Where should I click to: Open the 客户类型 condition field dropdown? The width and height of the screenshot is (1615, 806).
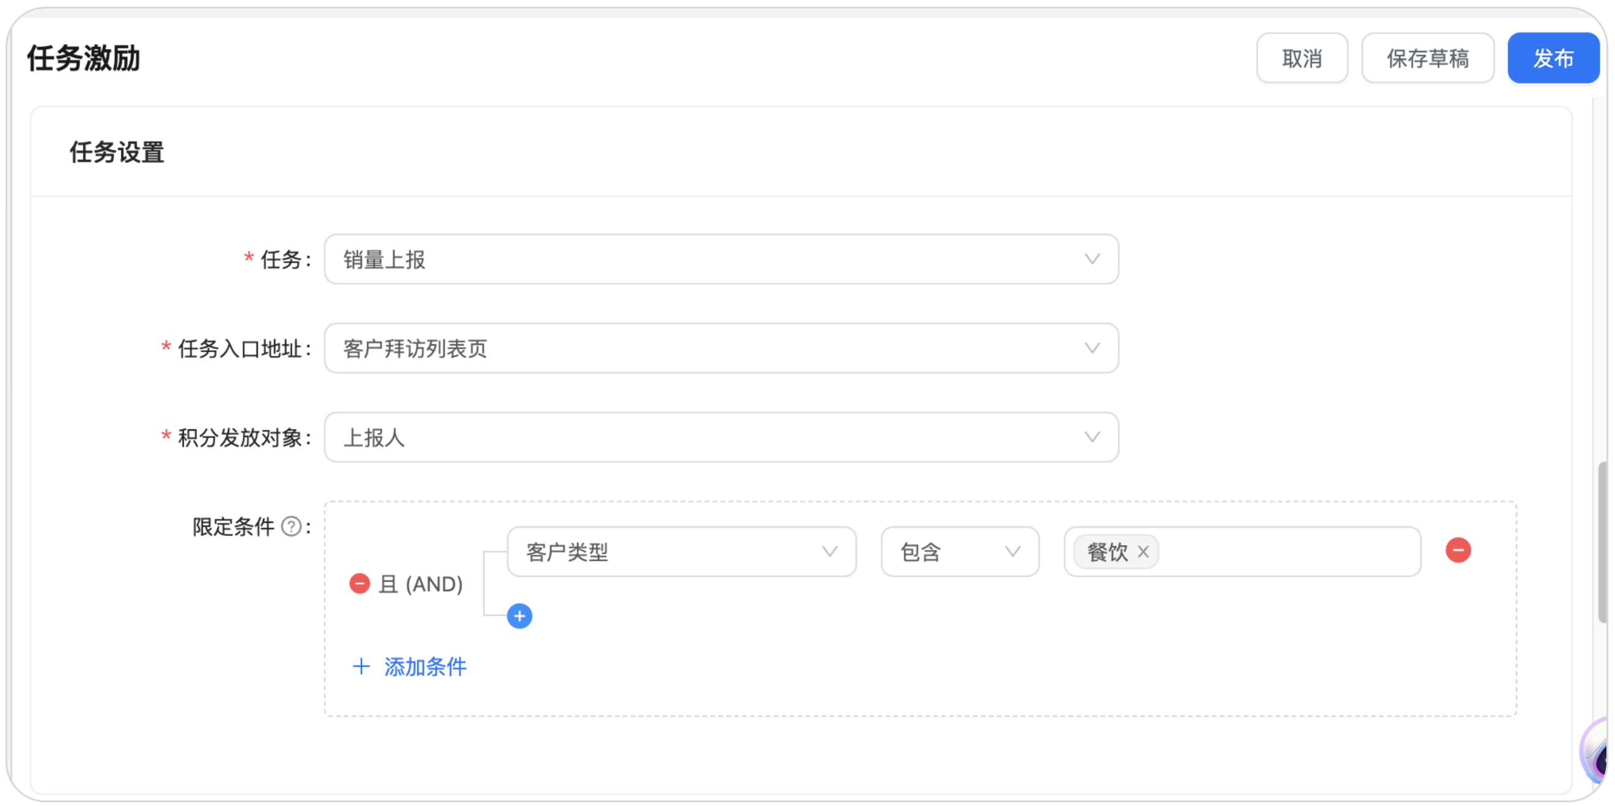[x=681, y=552]
